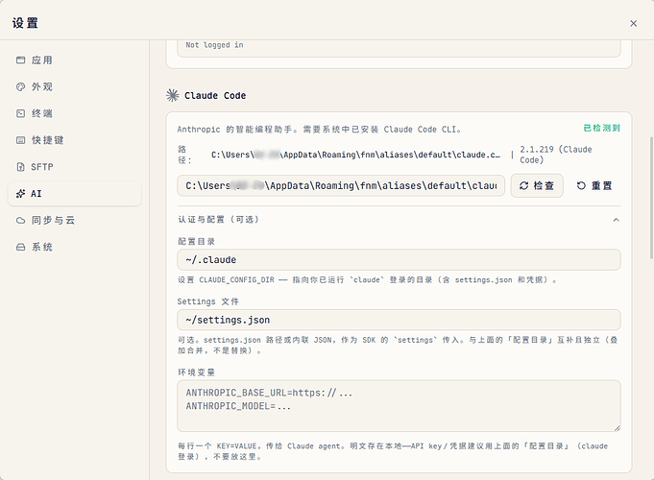Focus the 配置目录 ~/.claude field
Screen dimensions: 654x480
(x=399, y=260)
